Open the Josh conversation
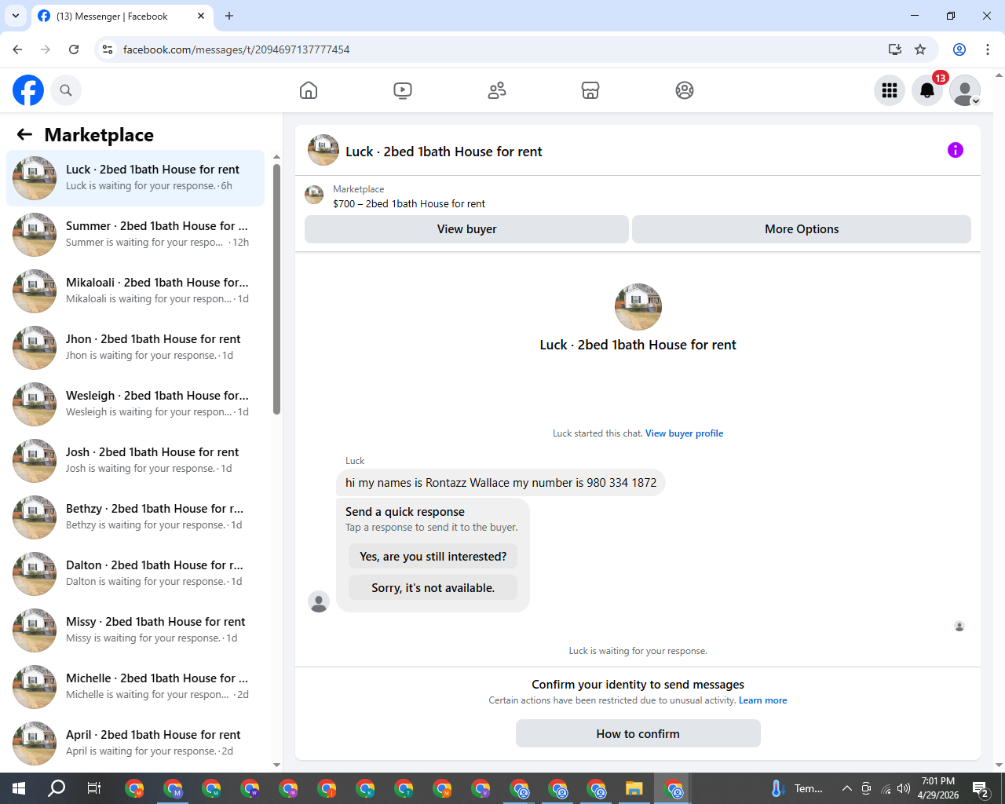1005x804 pixels. click(x=136, y=461)
